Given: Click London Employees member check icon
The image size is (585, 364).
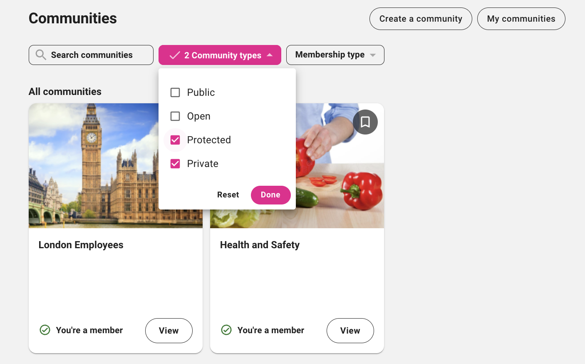Looking at the screenshot, I should (45, 330).
